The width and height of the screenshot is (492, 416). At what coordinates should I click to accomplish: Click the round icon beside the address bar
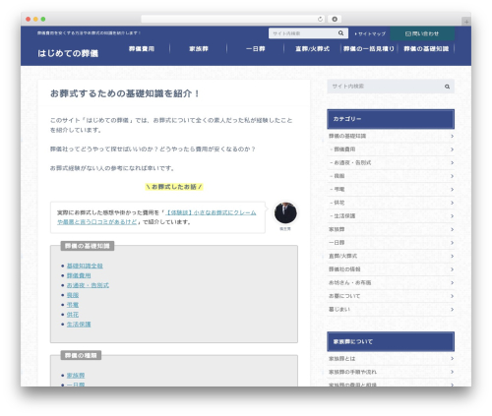click(335, 19)
